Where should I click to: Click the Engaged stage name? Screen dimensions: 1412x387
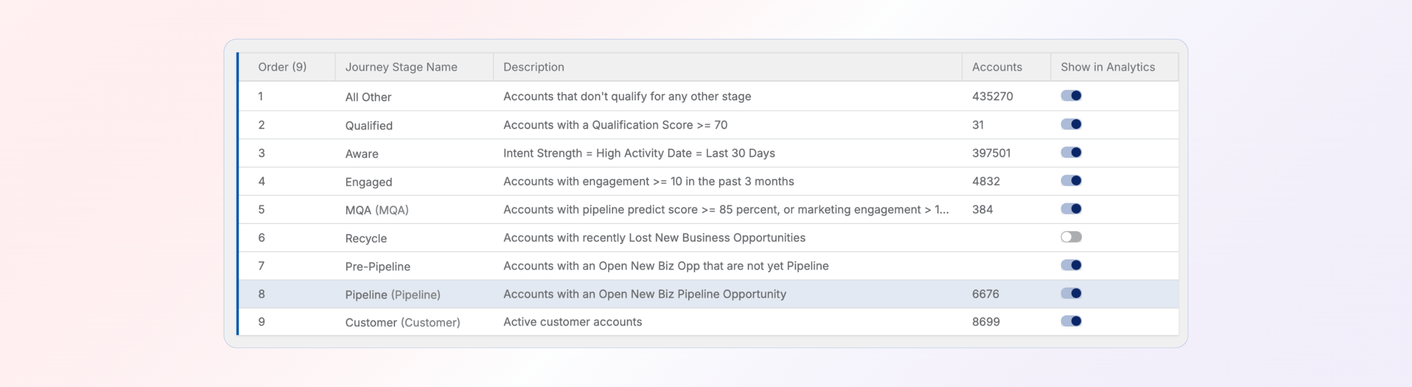coord(368,182)
